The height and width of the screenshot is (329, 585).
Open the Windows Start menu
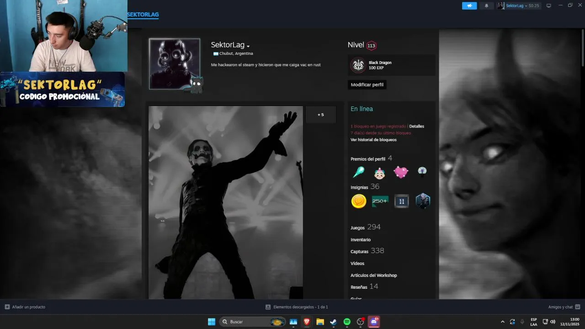point(212,322)
